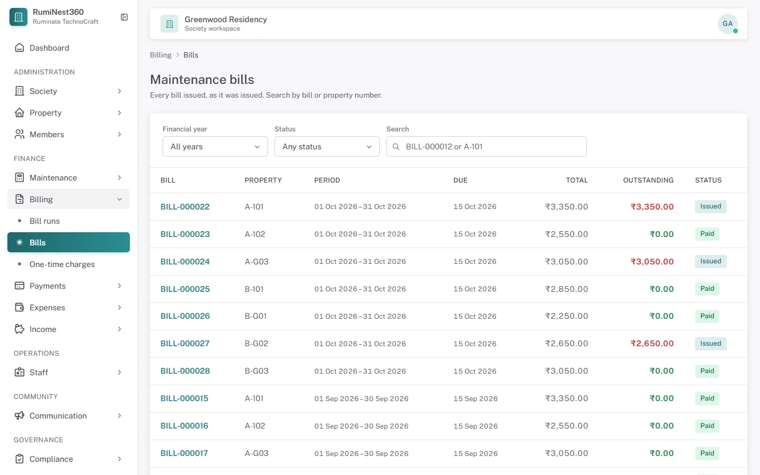Expand the Society submenu chevron
760x475 pixels.
119,91
